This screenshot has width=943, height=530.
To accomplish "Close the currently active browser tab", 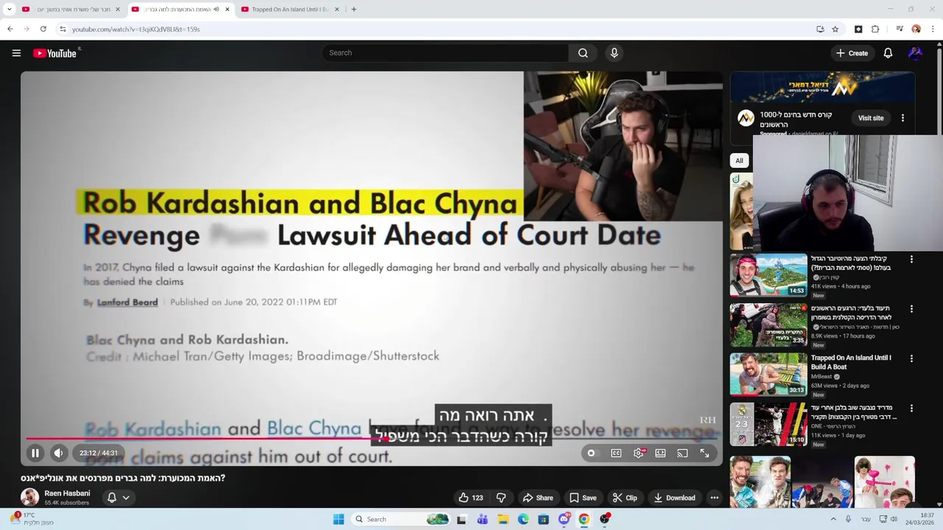I will click(227, 10).
